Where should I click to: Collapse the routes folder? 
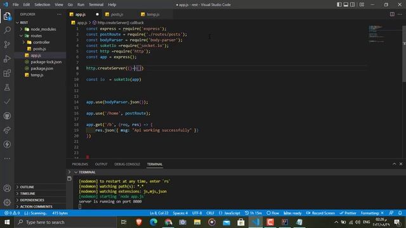click(40, 35)
